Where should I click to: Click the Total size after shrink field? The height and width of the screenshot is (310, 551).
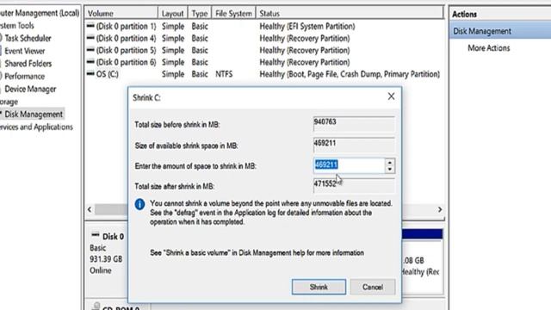coord(354,185)
